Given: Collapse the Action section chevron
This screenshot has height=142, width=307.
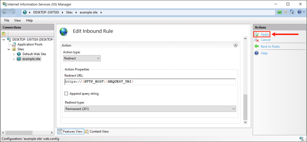Looking at the screenshot, I should [x=236, y=45].
